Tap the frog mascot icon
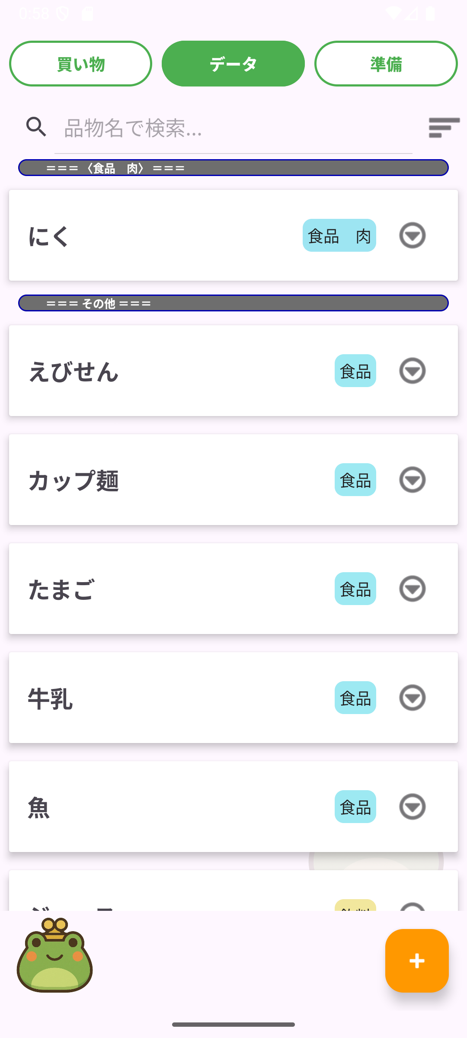 coord(55,955)
